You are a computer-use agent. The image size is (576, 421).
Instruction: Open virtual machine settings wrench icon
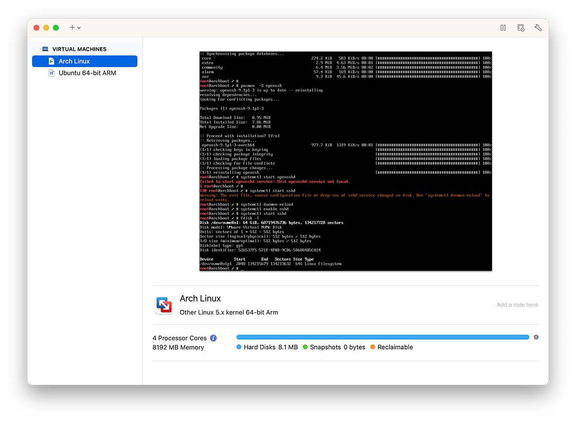538,28
